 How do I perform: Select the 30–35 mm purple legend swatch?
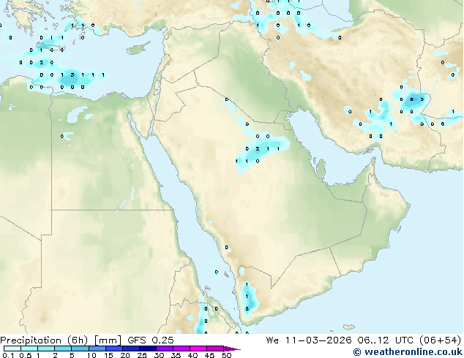pyautogui.click(x=164, y=349)
